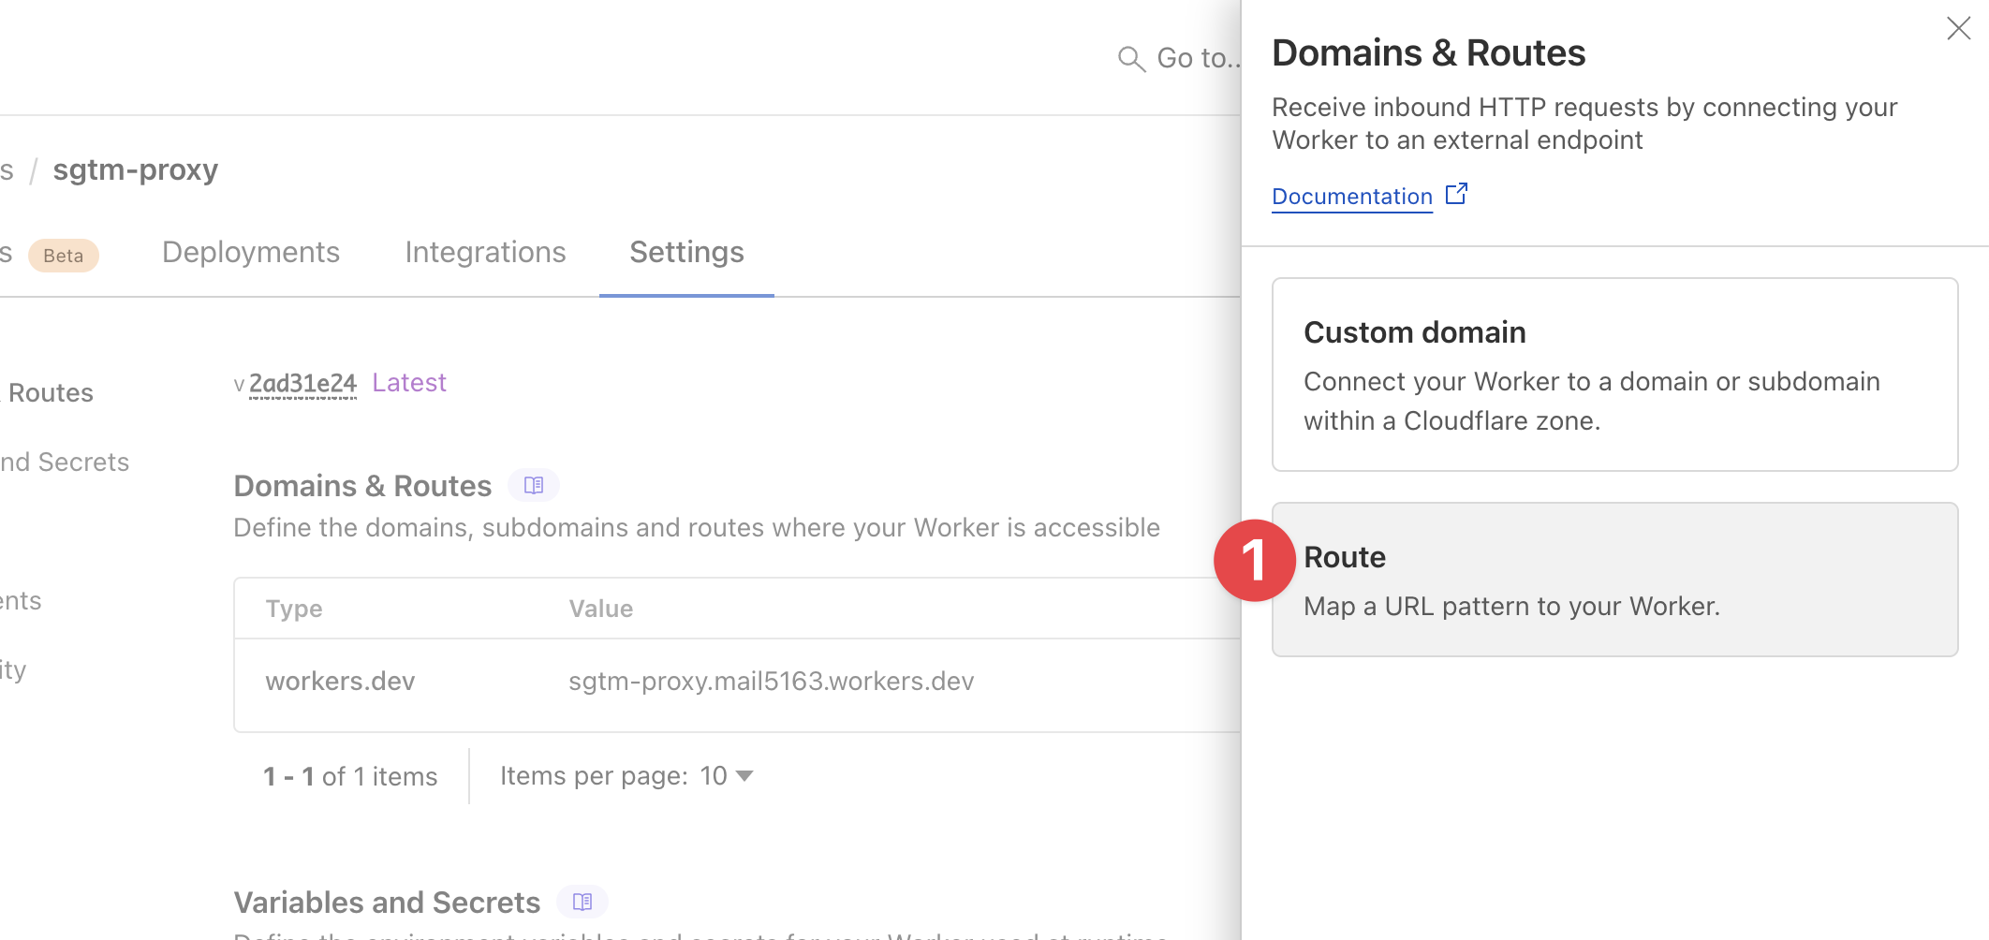The width and height of the screenshot is (1989, 940).
Task: Click the external link icon beside Documentation
Action: tap(1456, 194)
